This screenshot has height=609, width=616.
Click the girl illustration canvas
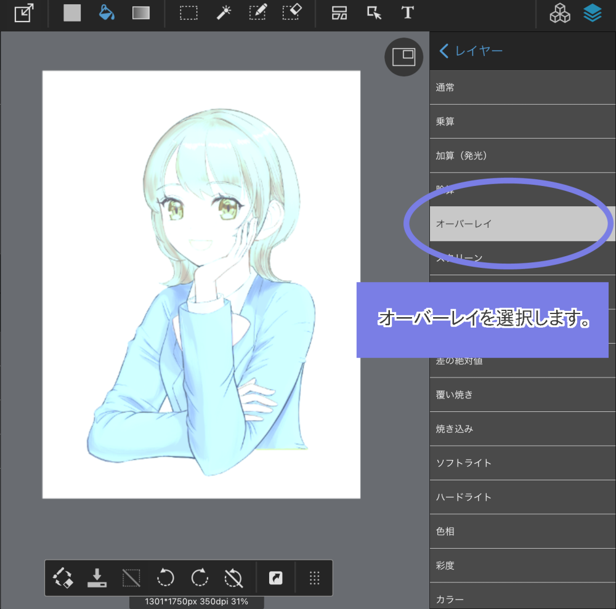[x=201, y=284]
